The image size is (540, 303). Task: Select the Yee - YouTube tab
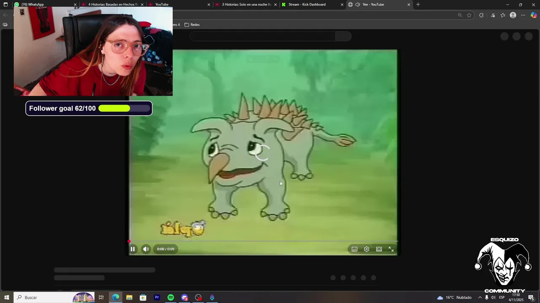379,5
